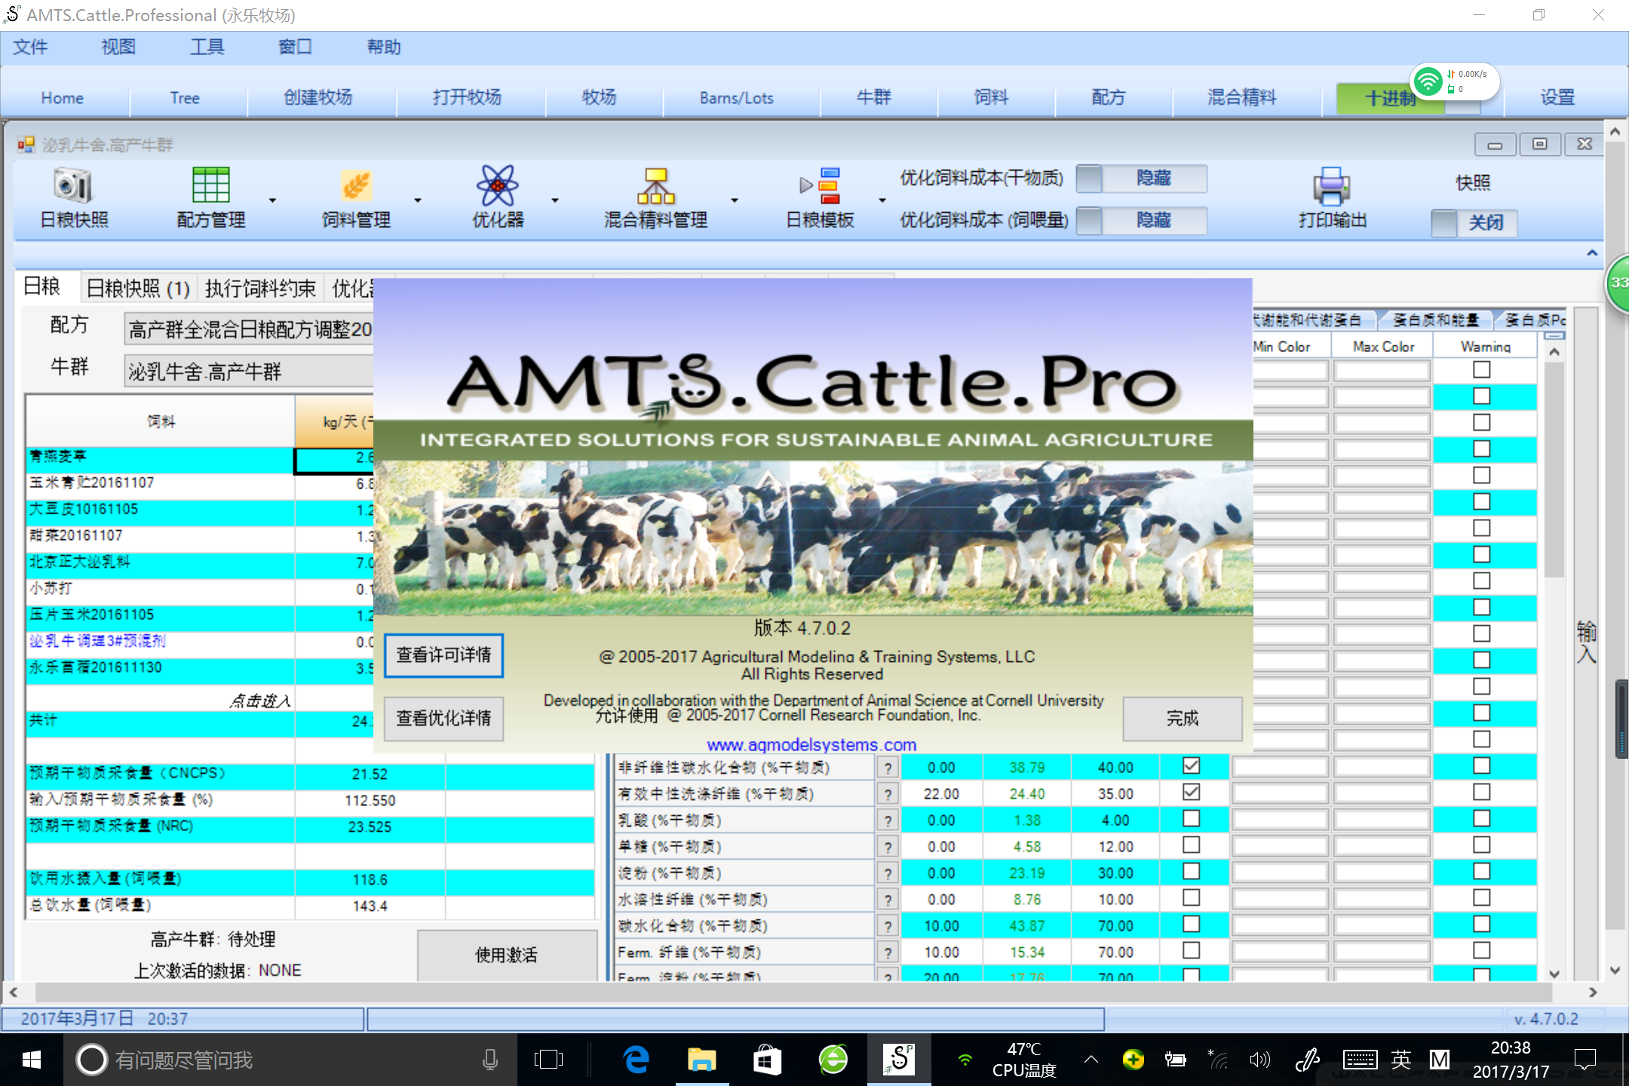Open the action center notification icon
Image resolution: width=1629 pixels, height=1086 pixels.
coord(1585,1060)
